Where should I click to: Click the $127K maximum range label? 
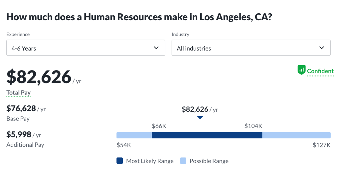(321, 145)
